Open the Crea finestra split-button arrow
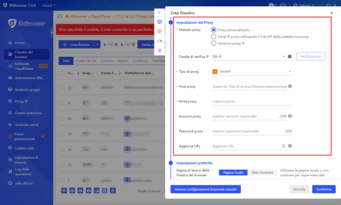Image resolution: width=341 pixels, height=205 pixels. point(98,44)
